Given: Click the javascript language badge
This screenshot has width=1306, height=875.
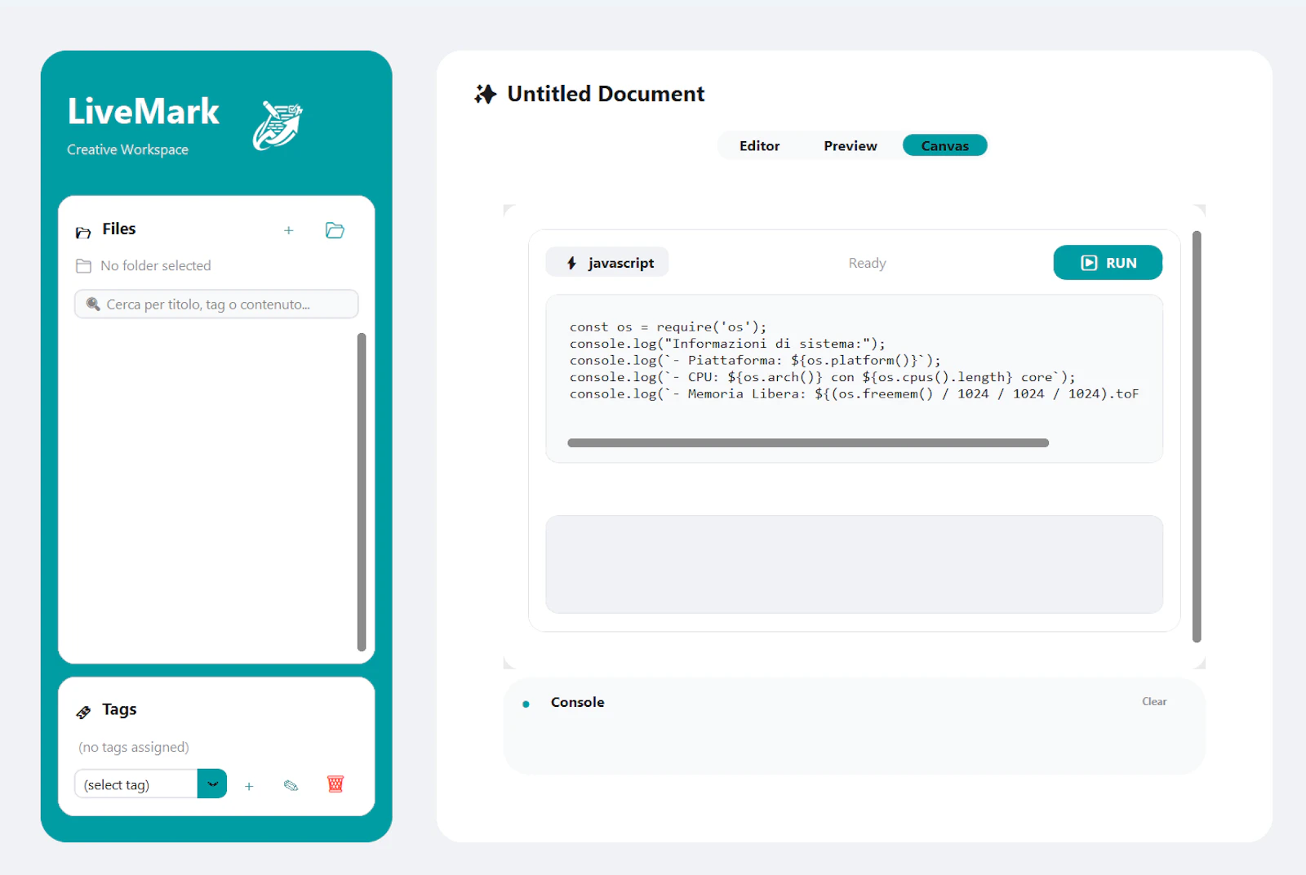Looking at the screenshot, I should coord(607,263).
